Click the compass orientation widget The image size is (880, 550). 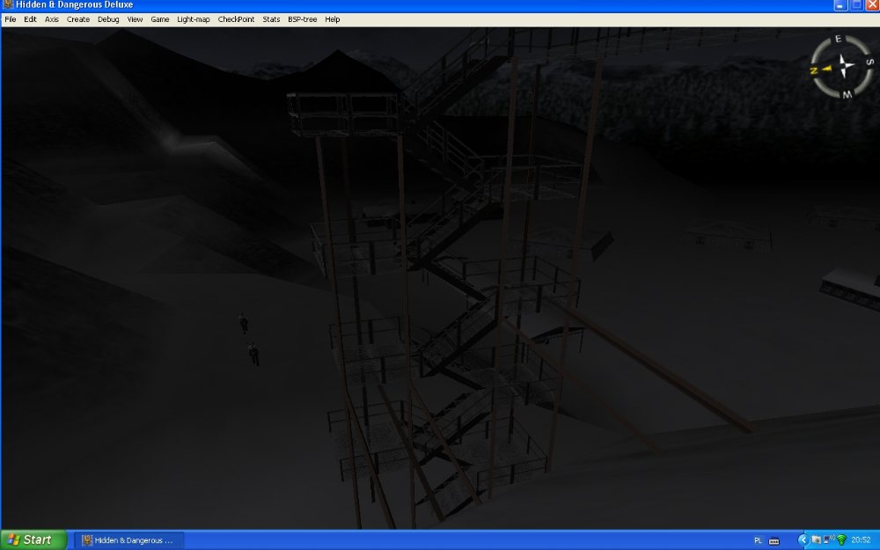(842, 66)
